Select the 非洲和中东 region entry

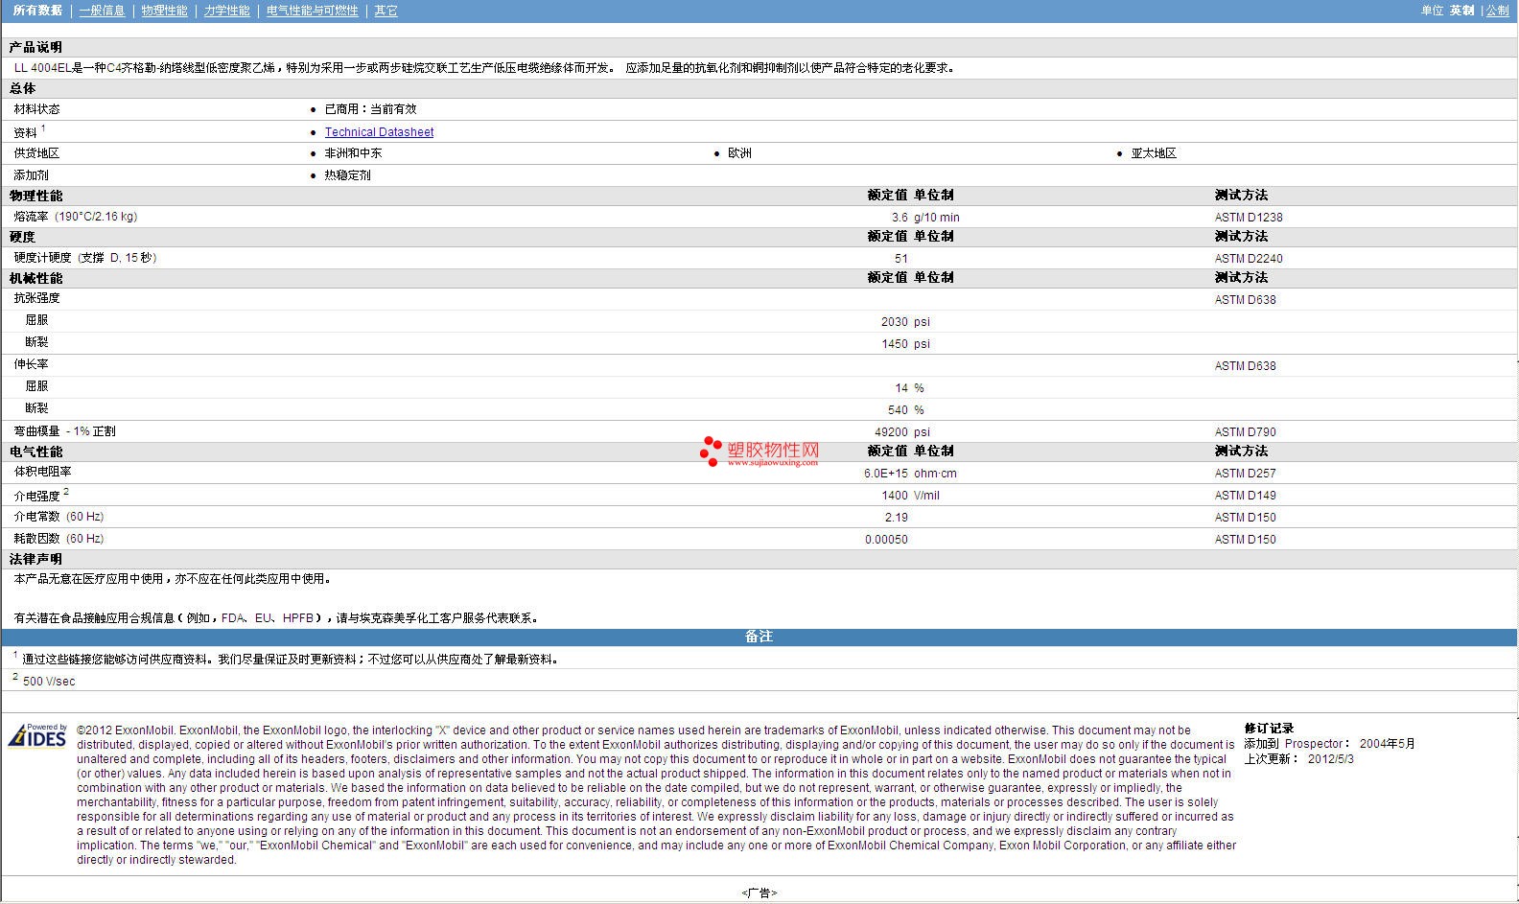(353, 153)
